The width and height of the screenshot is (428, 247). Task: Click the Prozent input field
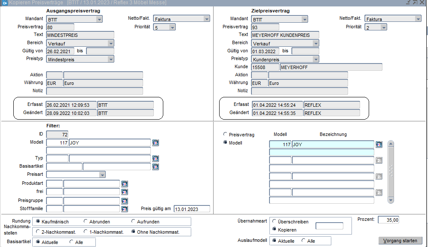pos(389,220)
